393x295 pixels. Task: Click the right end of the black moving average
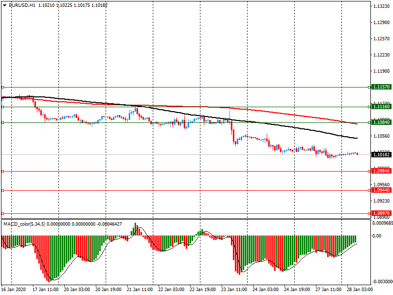356,138
